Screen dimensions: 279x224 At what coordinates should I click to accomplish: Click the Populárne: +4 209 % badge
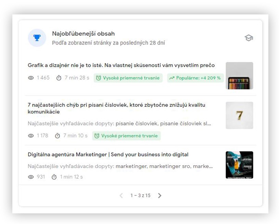(x=195, y=78)
